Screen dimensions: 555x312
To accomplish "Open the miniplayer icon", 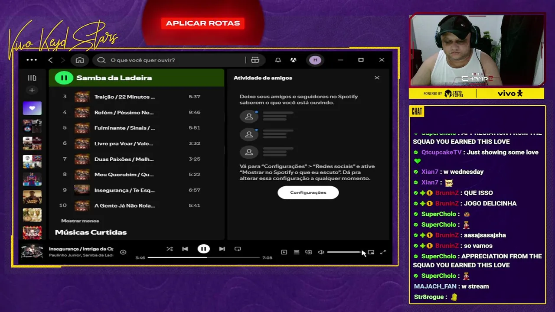I will pyautogui.click(x=371, y=252).
